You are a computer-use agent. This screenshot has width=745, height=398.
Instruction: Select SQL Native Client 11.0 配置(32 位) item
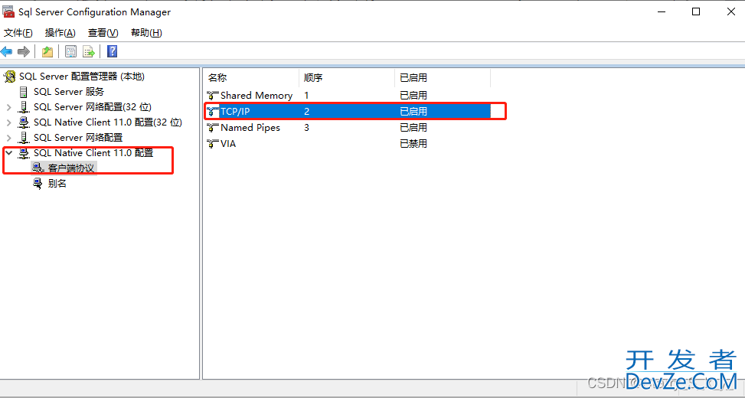click(x=108, y=122)
